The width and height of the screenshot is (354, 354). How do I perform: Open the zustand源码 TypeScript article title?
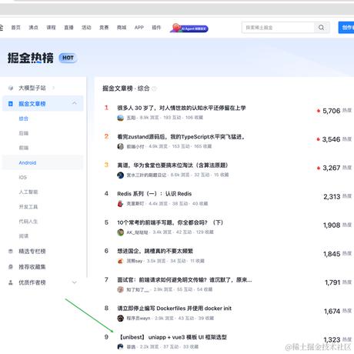(181, 137)
